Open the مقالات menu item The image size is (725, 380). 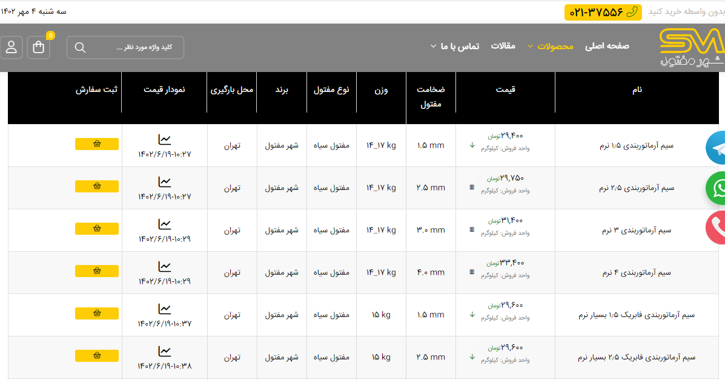(x=503, y=46)
